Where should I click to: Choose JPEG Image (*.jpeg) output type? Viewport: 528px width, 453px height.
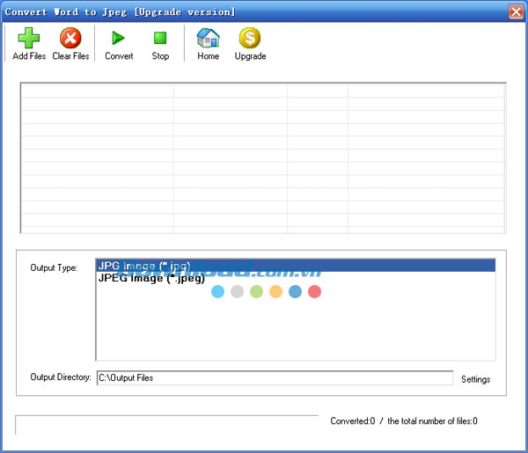pos(150,279)
